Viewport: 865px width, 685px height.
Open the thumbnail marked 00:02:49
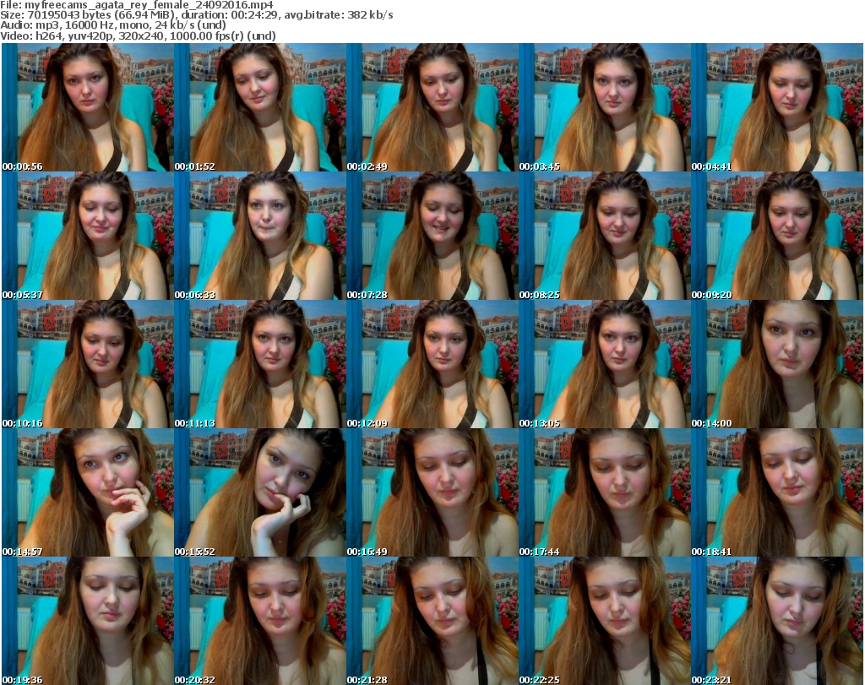click(432, 107)
